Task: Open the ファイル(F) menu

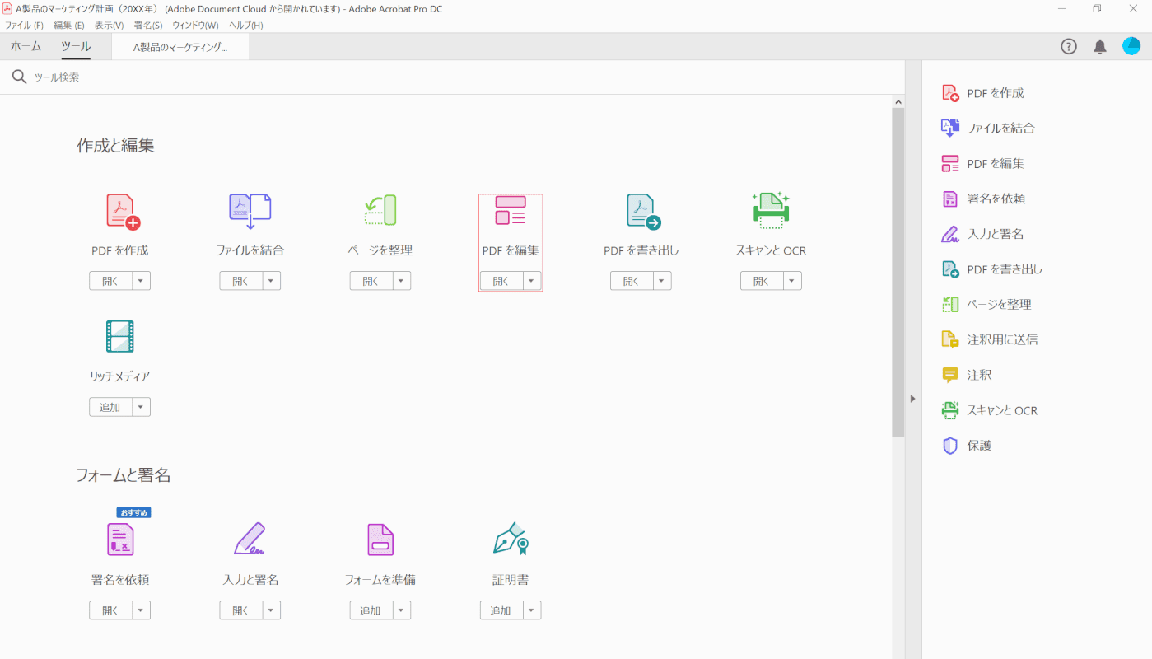Action: click(24, 26)
